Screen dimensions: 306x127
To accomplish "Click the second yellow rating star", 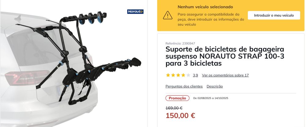I will coord(173,75).
